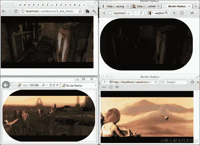
Task: Close the 'Border Radius' tab in Firefox
Action: coord(189,6)
